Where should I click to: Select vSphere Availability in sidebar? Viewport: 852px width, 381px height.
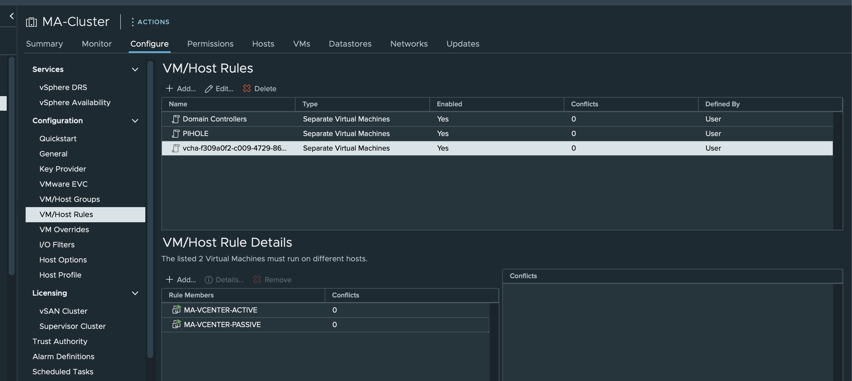(x=75, y=103)
